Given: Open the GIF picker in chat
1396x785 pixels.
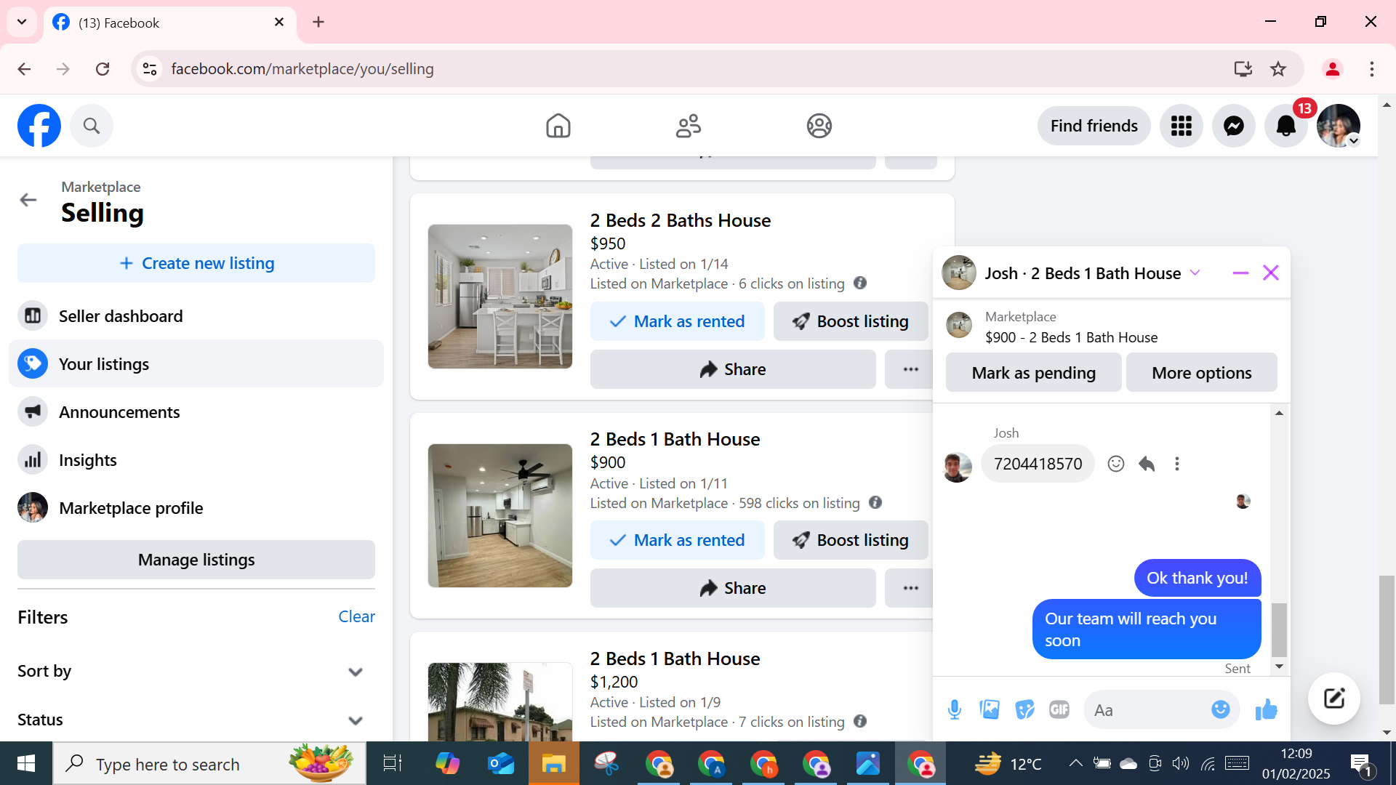Looking at the screenshot, I should point(1059,709).
